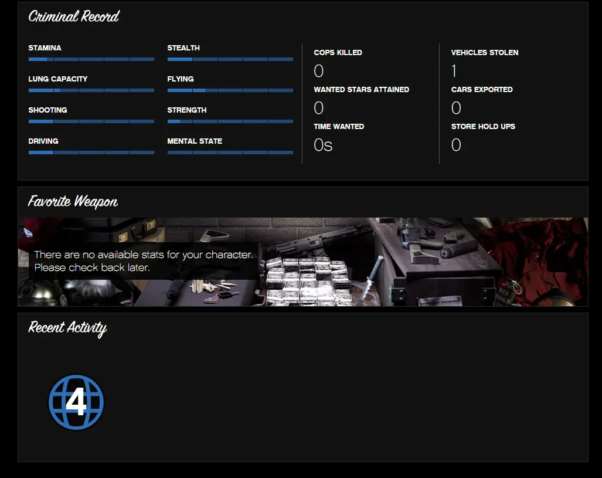Click the Mental State bar
The width and height of the screenshot is (602, 478).
coord(230,152)
